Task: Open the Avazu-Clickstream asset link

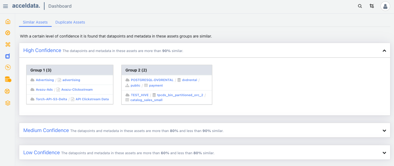Action: tap(77, 90)
